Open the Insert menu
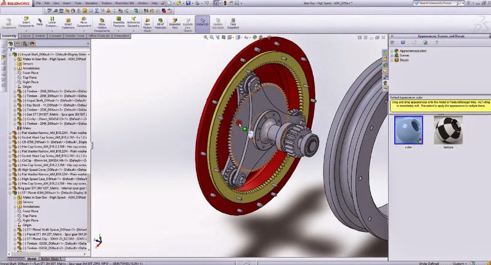 (x=67, y=3)
